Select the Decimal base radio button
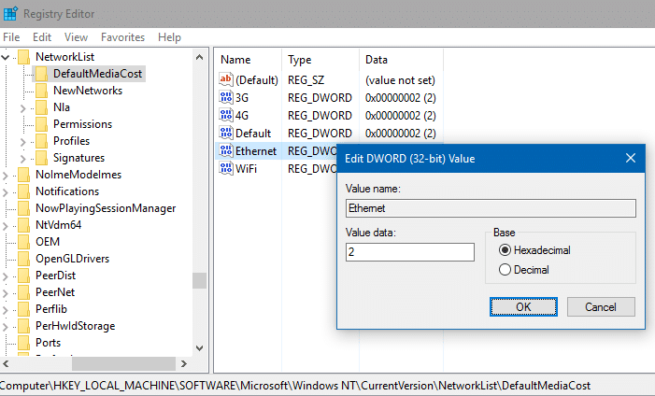This screenshot has height=396, width=655. (x=505, y=270)
